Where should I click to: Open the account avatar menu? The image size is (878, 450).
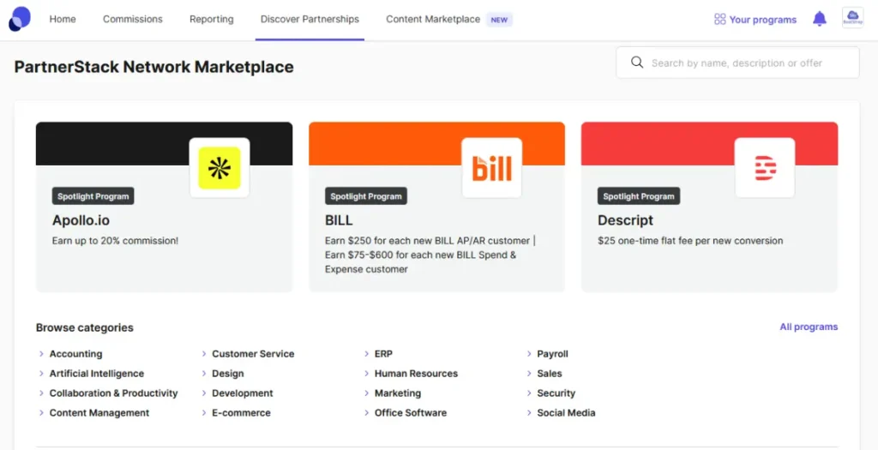[x=853, y=18]
